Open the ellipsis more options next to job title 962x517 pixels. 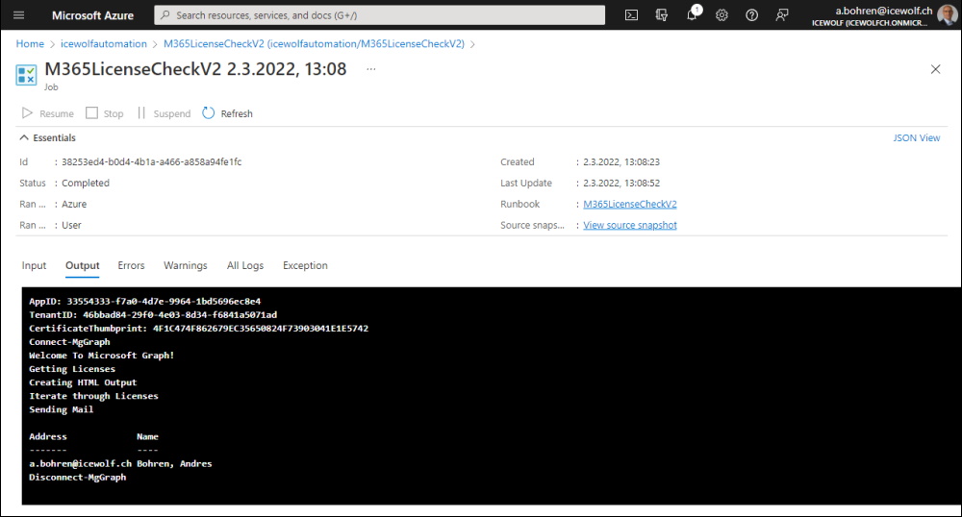tap(371, 69)
